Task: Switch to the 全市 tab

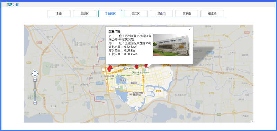Action: pyautogui.click(x=59, y=13)
